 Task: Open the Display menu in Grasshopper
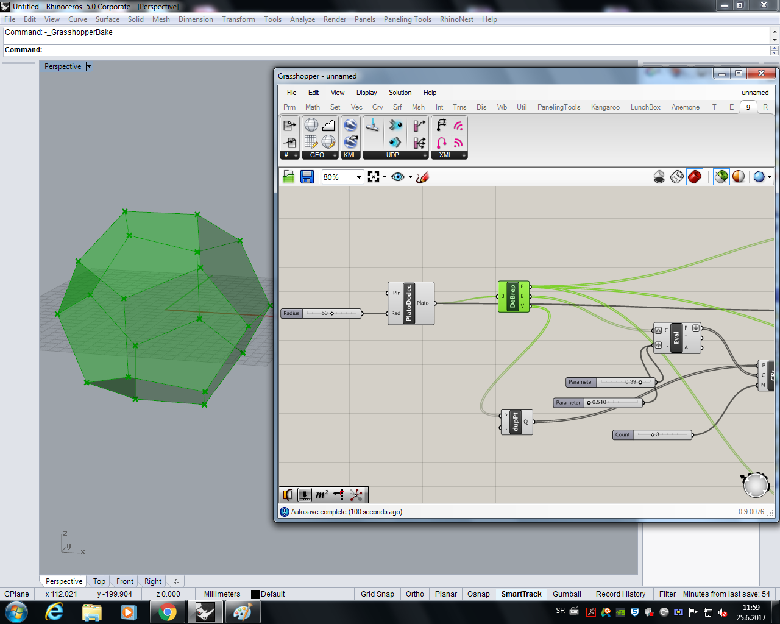pyautogui.click(x=367, y=93)
